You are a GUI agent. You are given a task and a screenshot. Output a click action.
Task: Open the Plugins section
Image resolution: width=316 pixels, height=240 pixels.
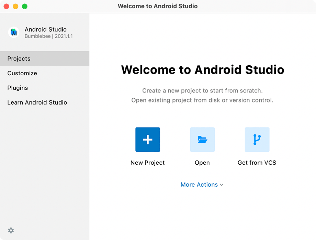click(18, 88)
